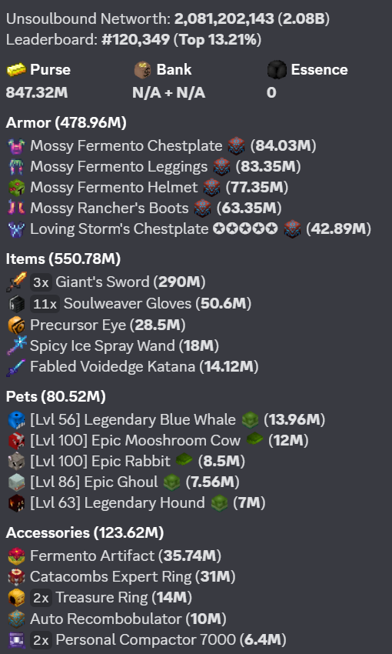
Task: Click the Auto Recombobulator entry text
Action: (x=106, y=619)
